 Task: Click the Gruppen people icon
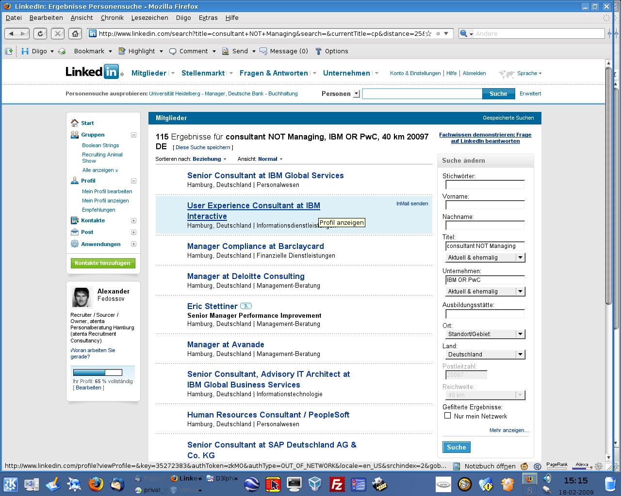click(x=74, y=135)
